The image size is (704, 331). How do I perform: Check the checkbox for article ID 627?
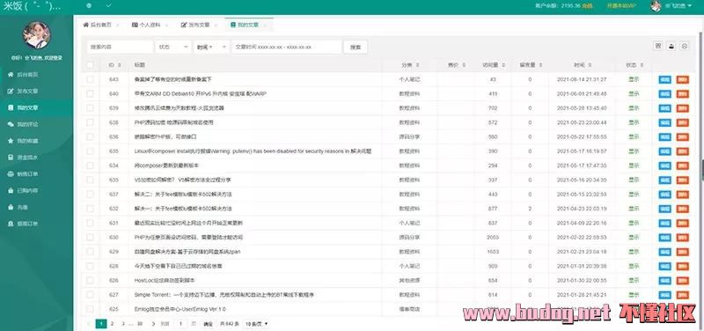pyautogui.click(x=91, y=295)
